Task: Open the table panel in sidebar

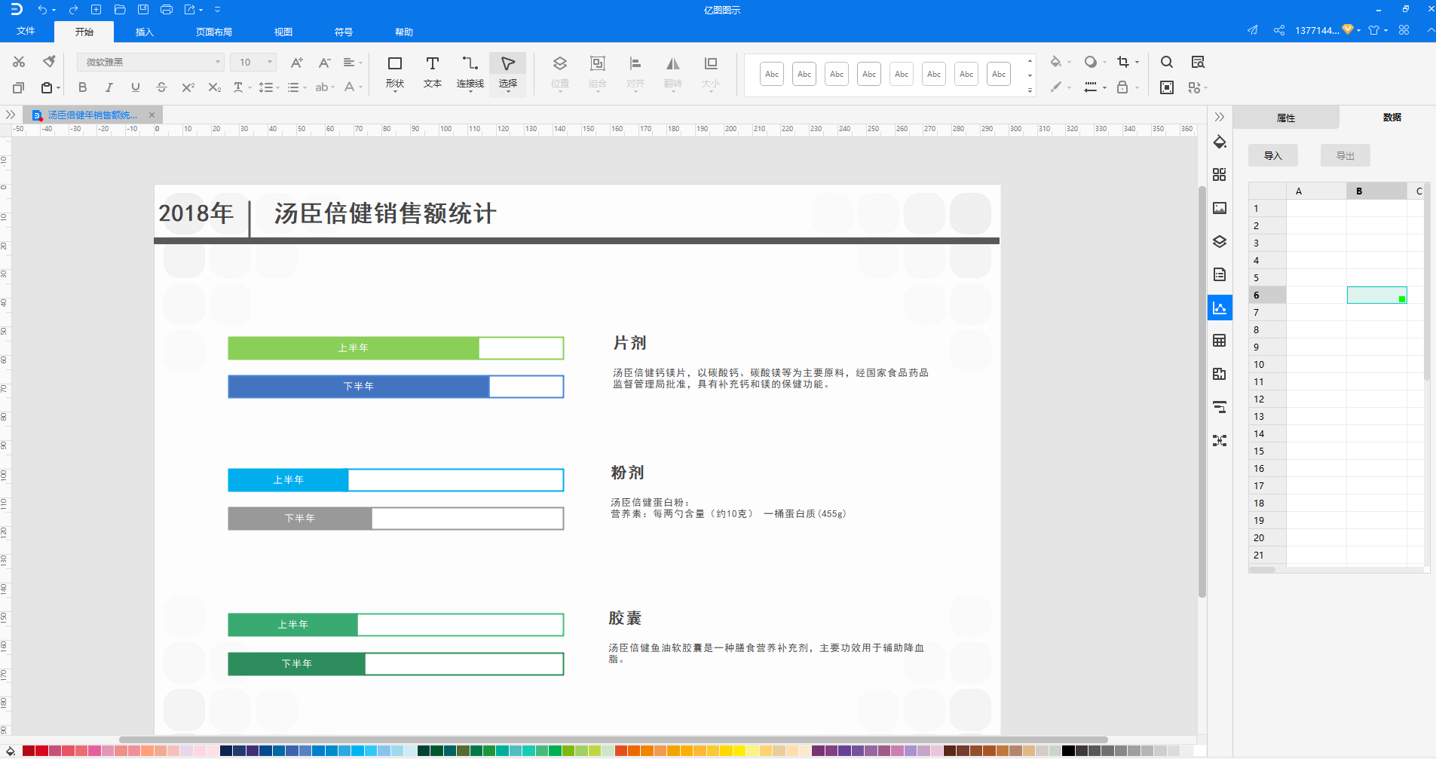Action: coord(1220,341)
